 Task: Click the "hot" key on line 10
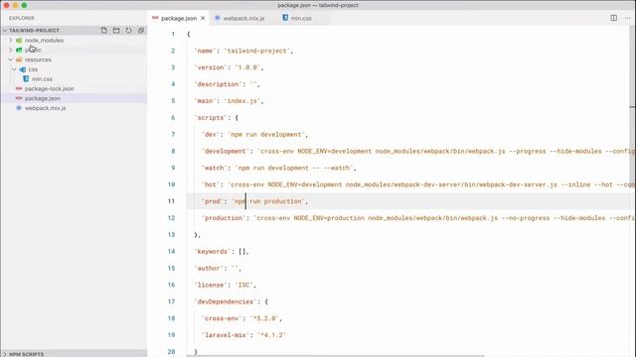tap(211, 184)
